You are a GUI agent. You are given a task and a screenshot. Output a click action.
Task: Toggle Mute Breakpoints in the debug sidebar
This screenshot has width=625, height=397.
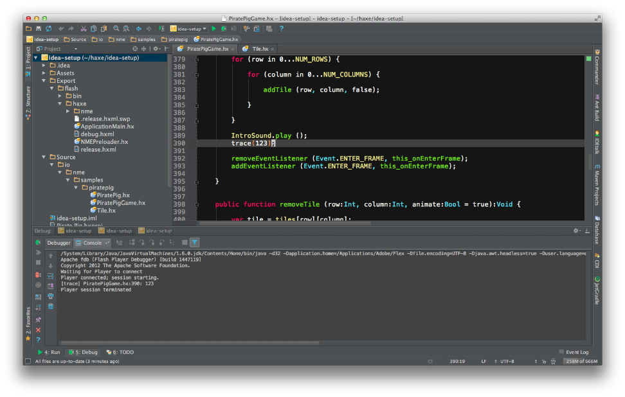click(39, 285)
